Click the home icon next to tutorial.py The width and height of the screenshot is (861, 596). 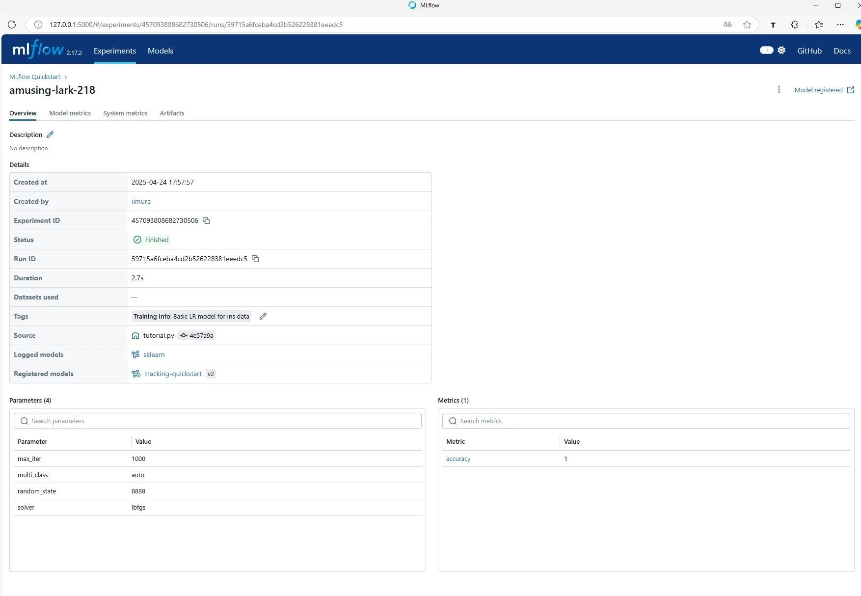(x=135, y=335)
